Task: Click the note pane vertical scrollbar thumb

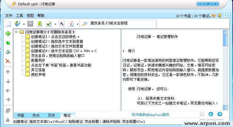Action: click(225, 40)
